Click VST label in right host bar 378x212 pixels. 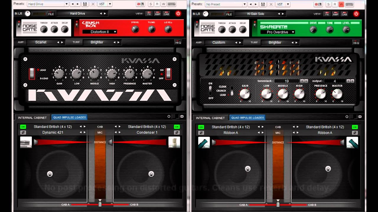tap(280, 4)
